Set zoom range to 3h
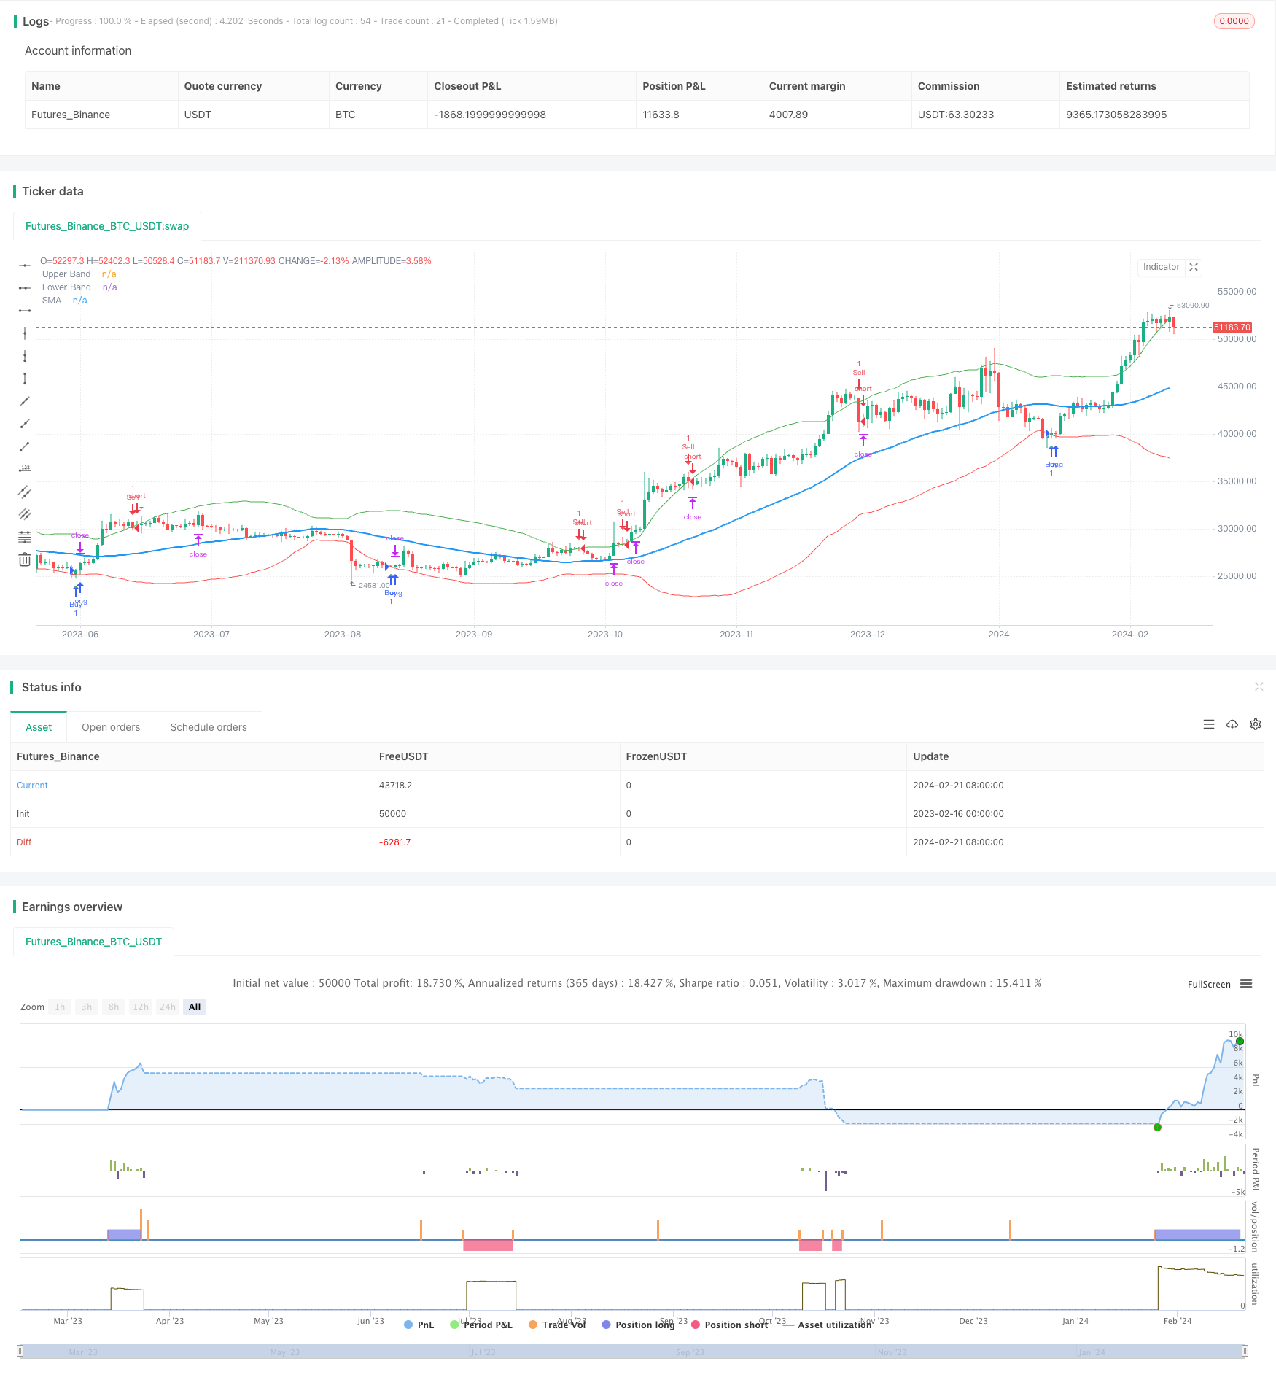 point(87,1007)
